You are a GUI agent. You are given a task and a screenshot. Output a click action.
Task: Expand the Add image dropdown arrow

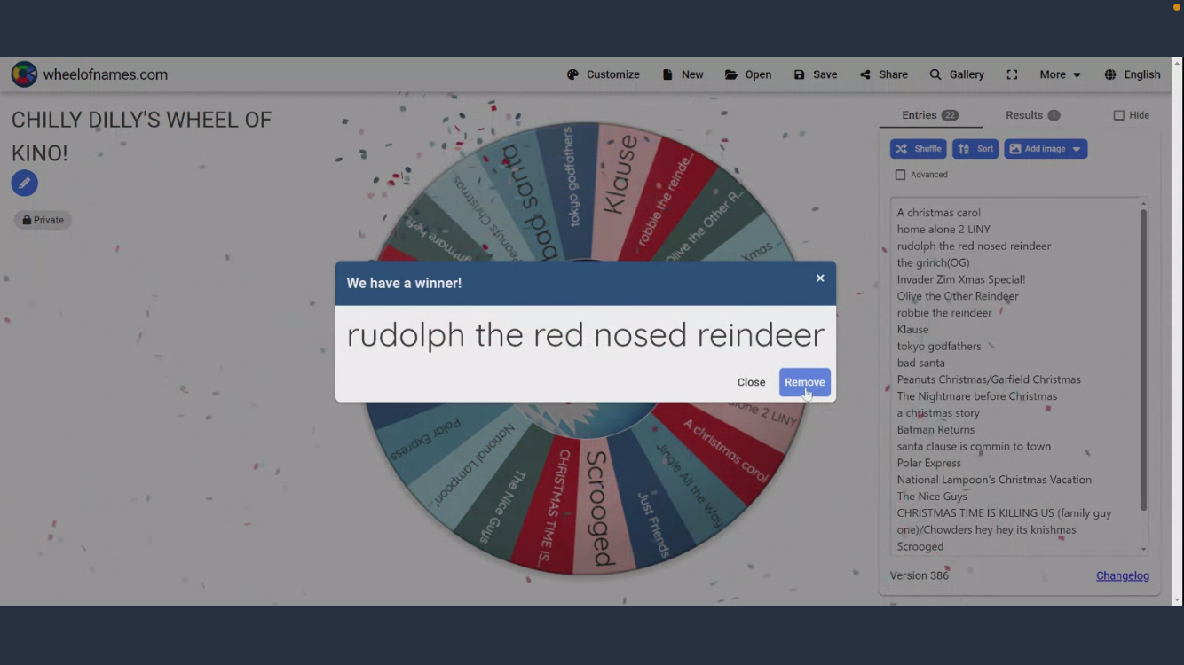1077,149
